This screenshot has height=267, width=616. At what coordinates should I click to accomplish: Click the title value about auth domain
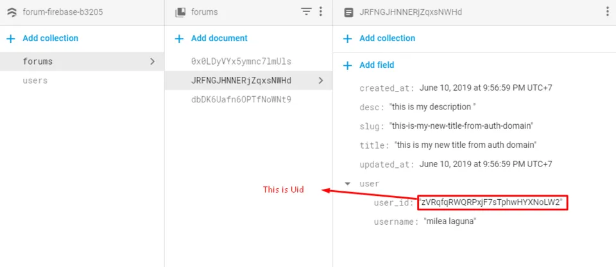click(466, 145)
